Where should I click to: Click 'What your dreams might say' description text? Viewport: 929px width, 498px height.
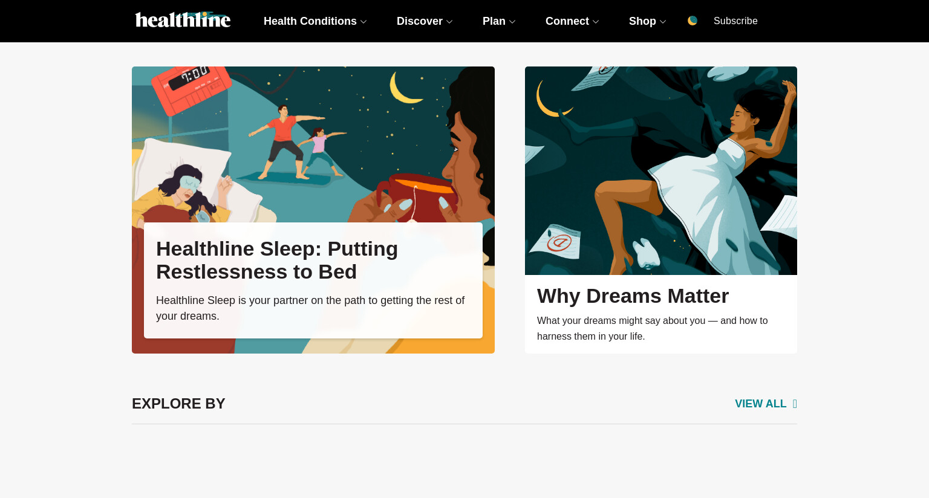click(653, 328)
